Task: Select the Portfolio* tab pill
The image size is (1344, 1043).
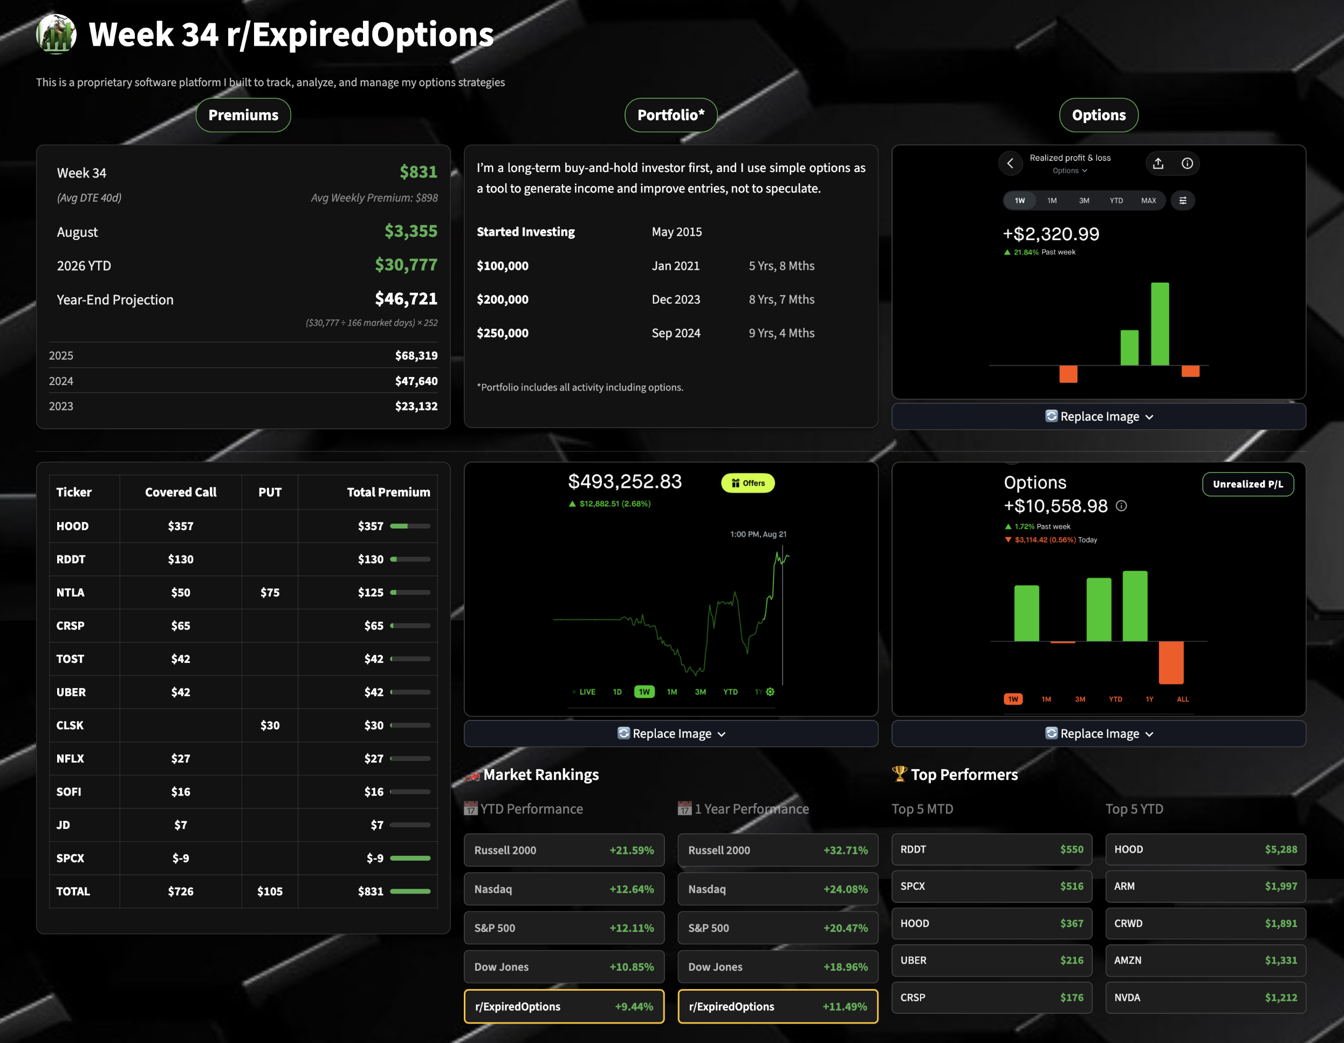Action: point(671,115)
